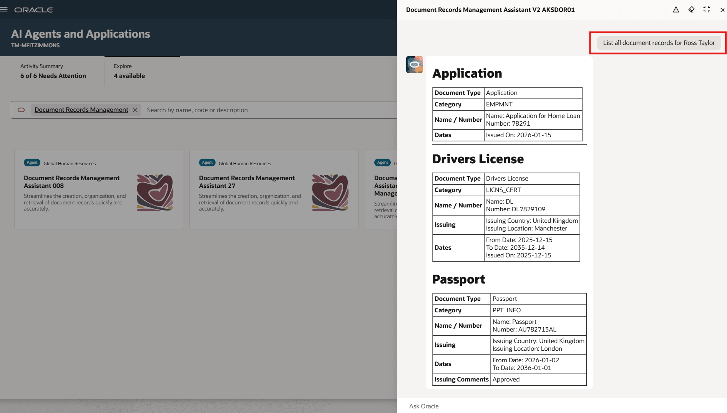
Task: Click the Agent badge on Assistant 27 card
Action: pos(207,163)
